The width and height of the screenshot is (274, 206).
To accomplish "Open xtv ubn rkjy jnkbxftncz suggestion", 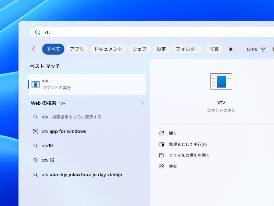I will tap(87, 175).
